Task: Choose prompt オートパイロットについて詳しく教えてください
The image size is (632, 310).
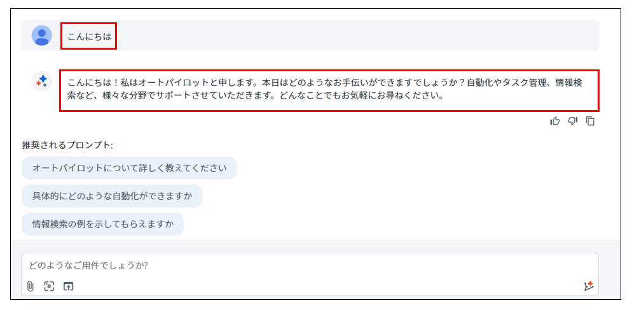Action: (x=129, y=168)
